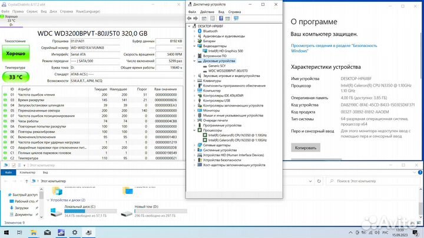Select first Intel Celeron N3350 processor entry
424x238 pixels.
(237, 135)
